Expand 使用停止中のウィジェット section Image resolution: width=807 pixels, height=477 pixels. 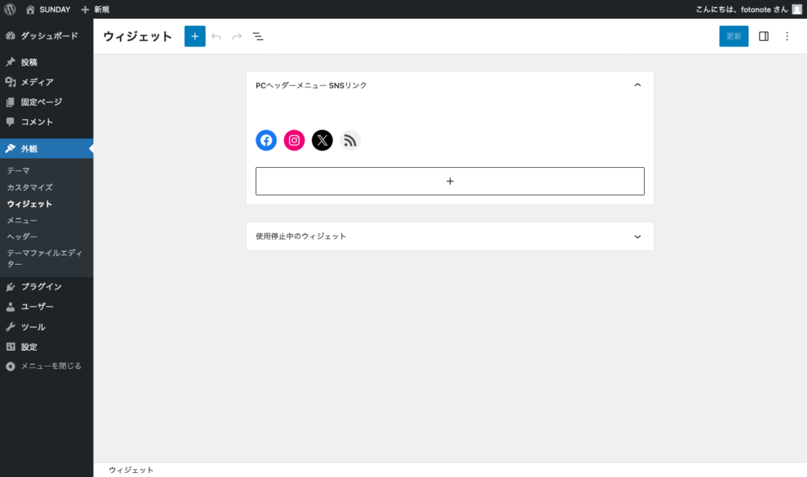click(x=638, y=237)
